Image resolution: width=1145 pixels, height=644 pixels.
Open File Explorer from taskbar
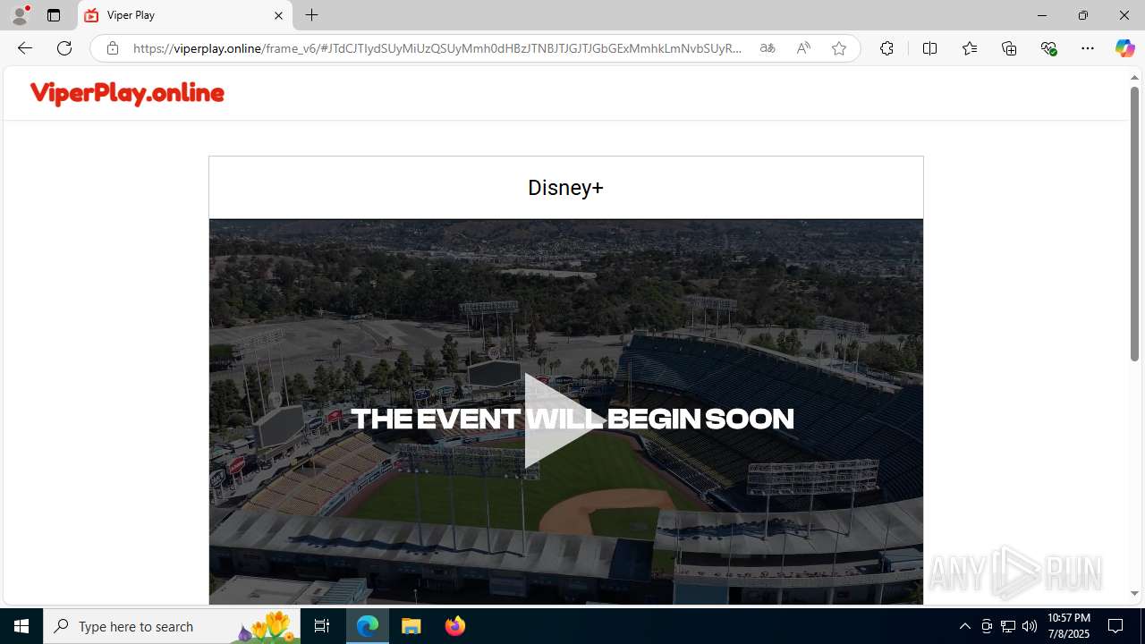[411, 626]
